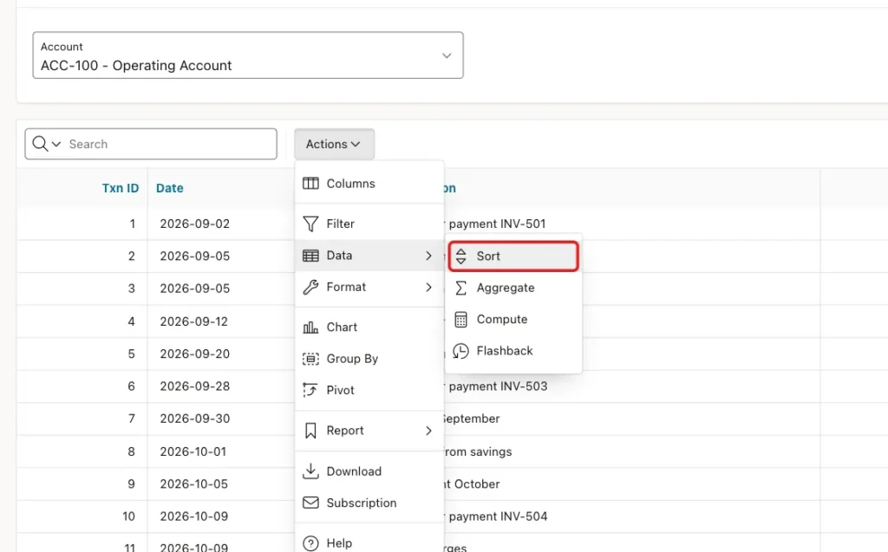Image resolution: width=888 pixels, height=552 pixels.
Task: Click the Date column header
Action: 169,188
